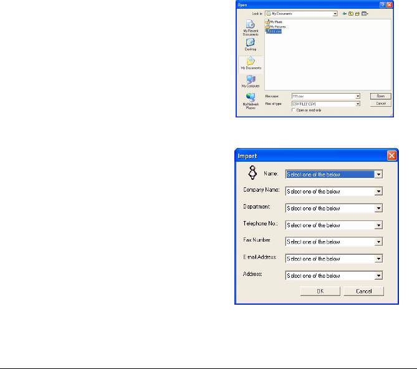Image resolution: width=417 pixels, height=369 pixels.
Task: Select the My Pictures folder
Action: coord(276,27)
